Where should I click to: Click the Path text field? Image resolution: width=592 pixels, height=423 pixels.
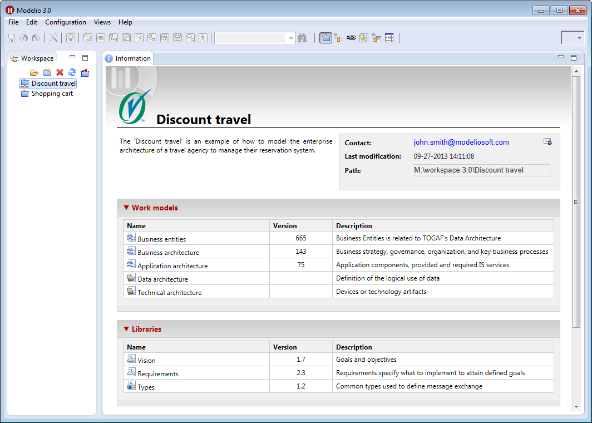tap(482, 170)
